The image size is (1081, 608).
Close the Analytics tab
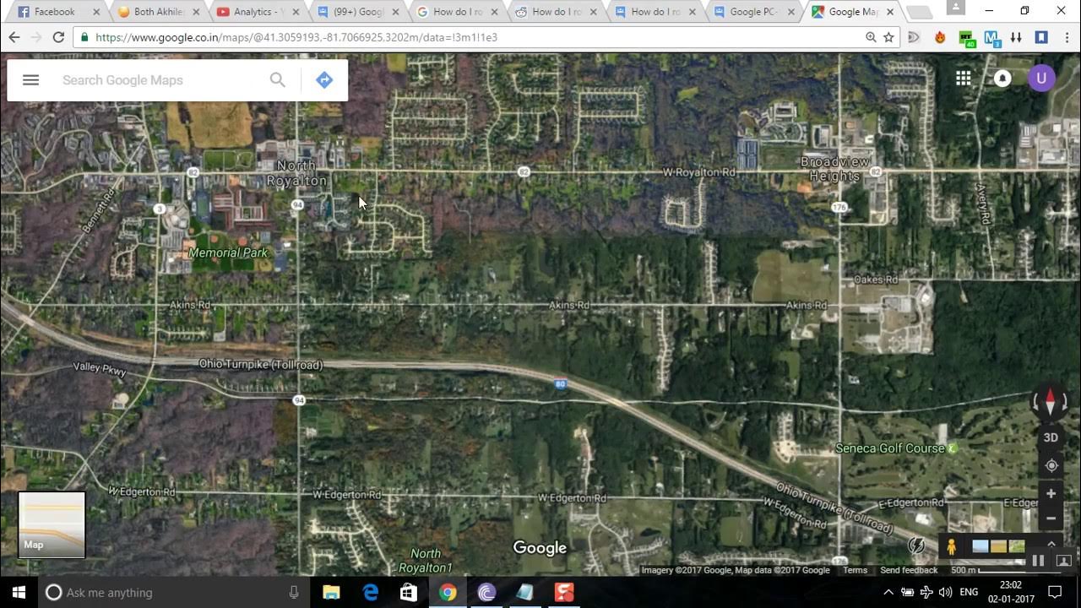tap(296, 12)
